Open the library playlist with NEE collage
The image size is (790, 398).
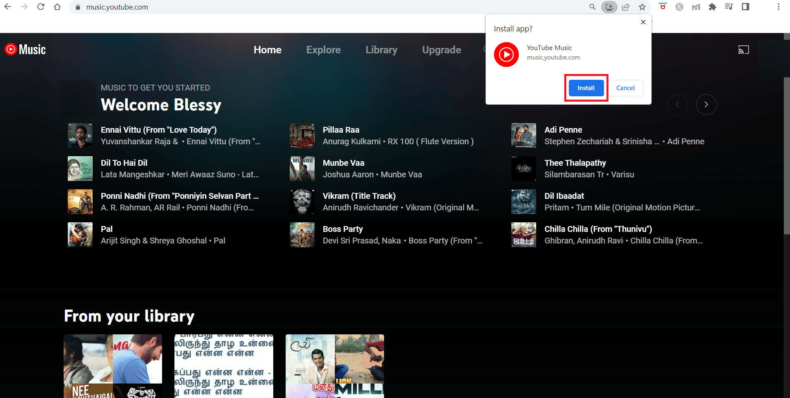pos(113,366)
